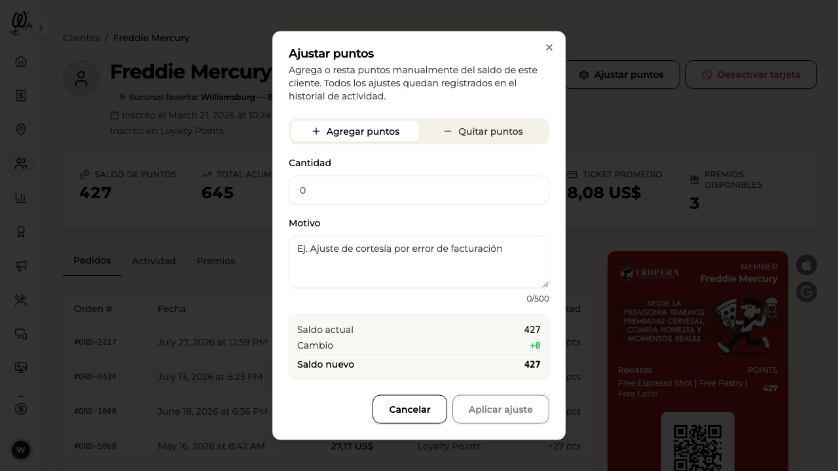Click the Google Wallet icon beside card
The height and width of the screenshot is (471, 838).
pos(807,291)
